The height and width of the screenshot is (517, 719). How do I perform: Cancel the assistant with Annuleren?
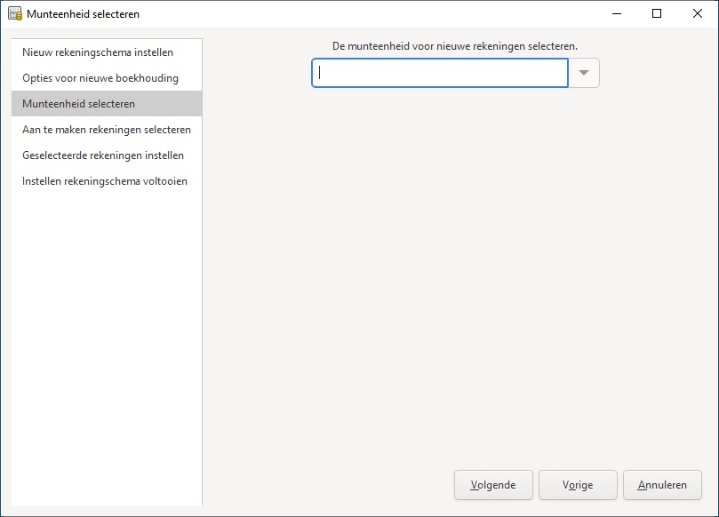point(662,485)
